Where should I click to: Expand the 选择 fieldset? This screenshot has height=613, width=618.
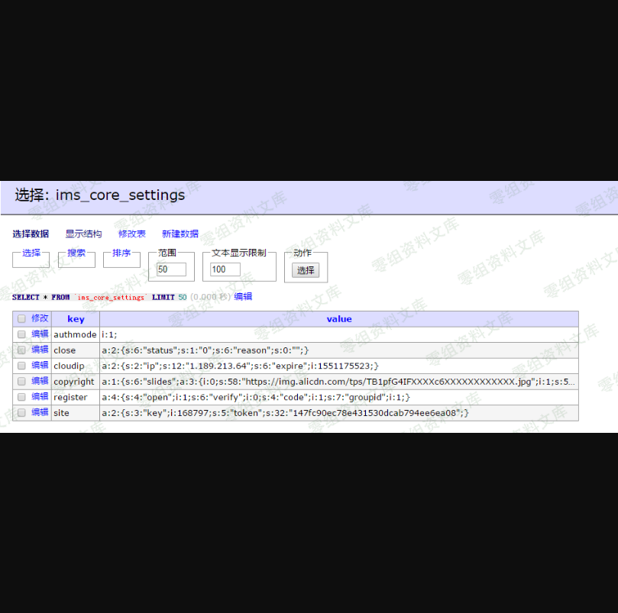point(31,253)
